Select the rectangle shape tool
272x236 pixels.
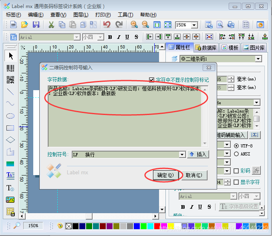10,128
